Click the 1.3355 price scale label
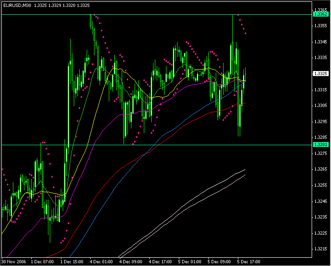Image resolution: width=331 pixels, height=266 pixels. click(x=321, y=26)
